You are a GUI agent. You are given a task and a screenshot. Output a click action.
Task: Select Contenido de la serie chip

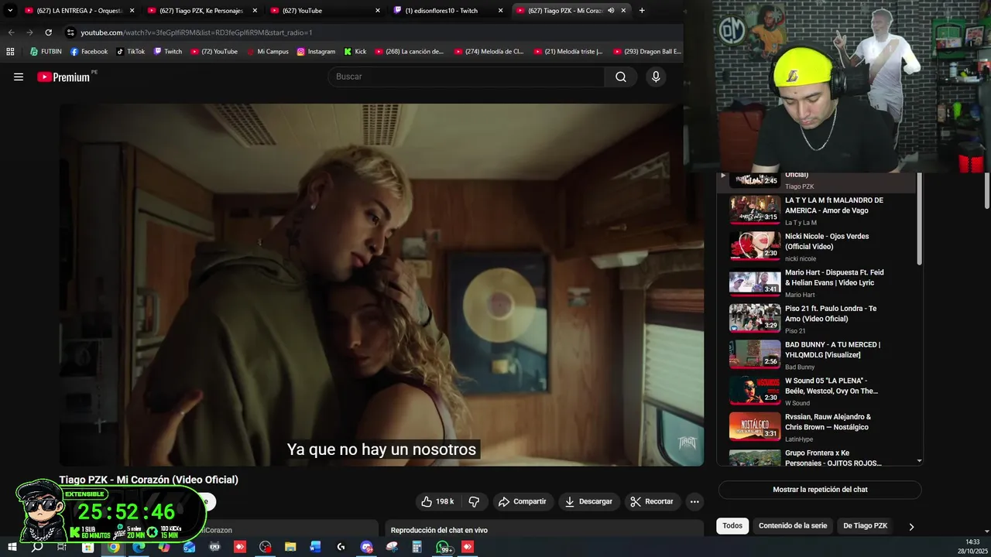[793, 526]
